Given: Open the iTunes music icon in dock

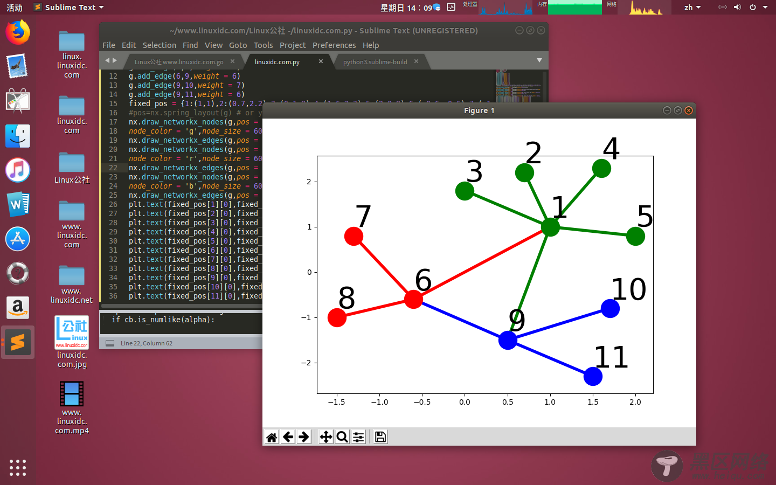Looking at the screenshot, I should pos(18,170).
